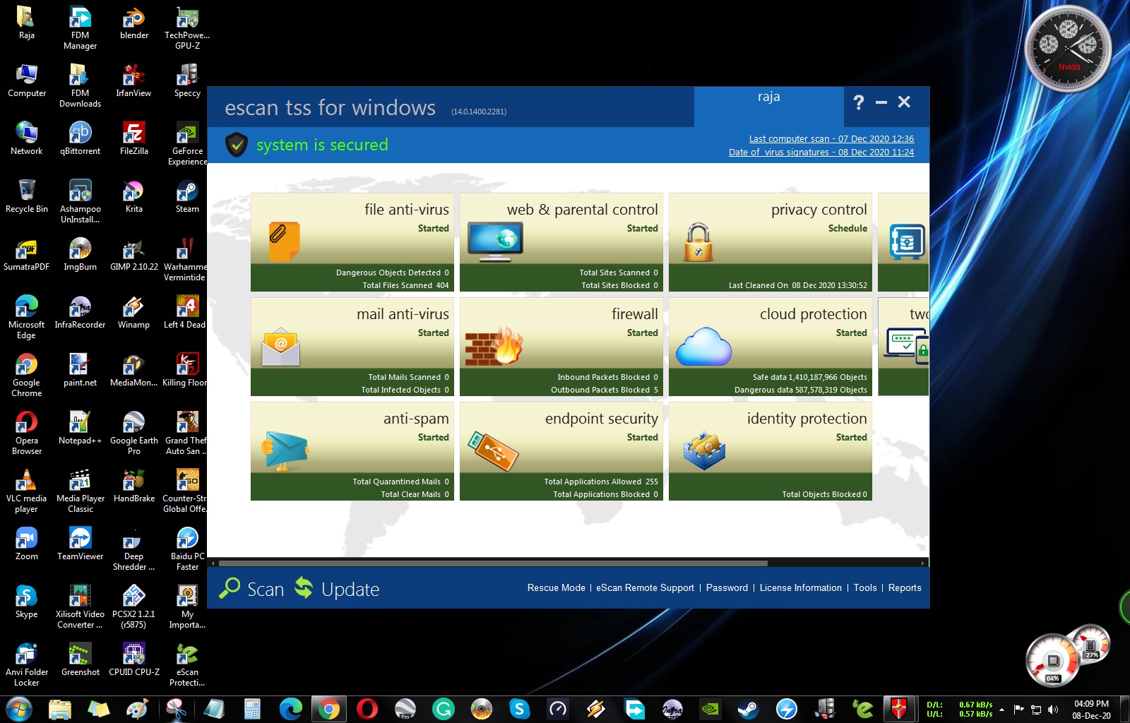Open eScan help via question mark icon

coord(858,102)
